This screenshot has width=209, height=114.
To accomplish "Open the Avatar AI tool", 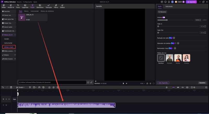I will pos(11,6).
